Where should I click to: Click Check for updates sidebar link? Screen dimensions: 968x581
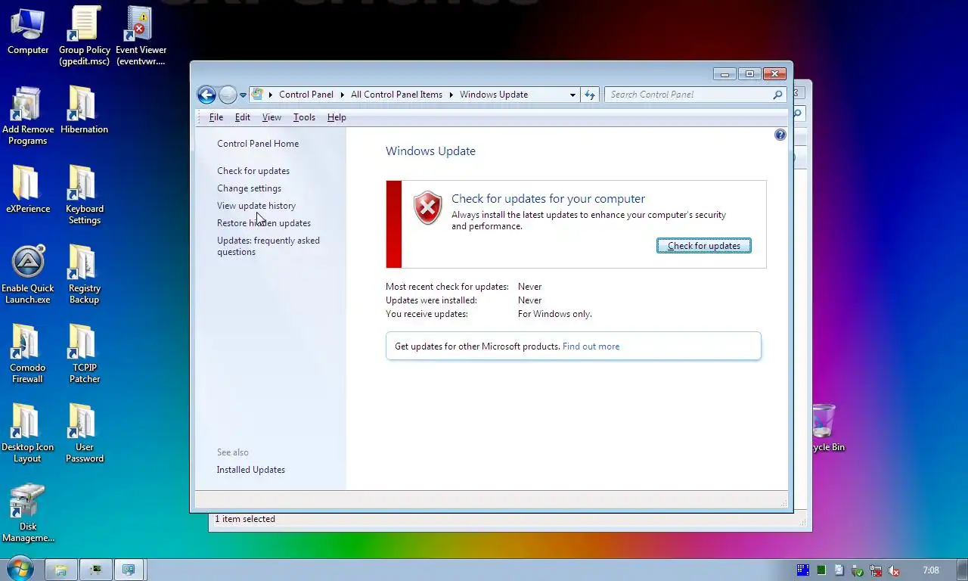coord(253,171)
